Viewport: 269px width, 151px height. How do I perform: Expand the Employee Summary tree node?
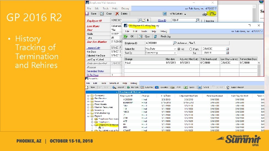pyautogui.click(x=92, y=119)
